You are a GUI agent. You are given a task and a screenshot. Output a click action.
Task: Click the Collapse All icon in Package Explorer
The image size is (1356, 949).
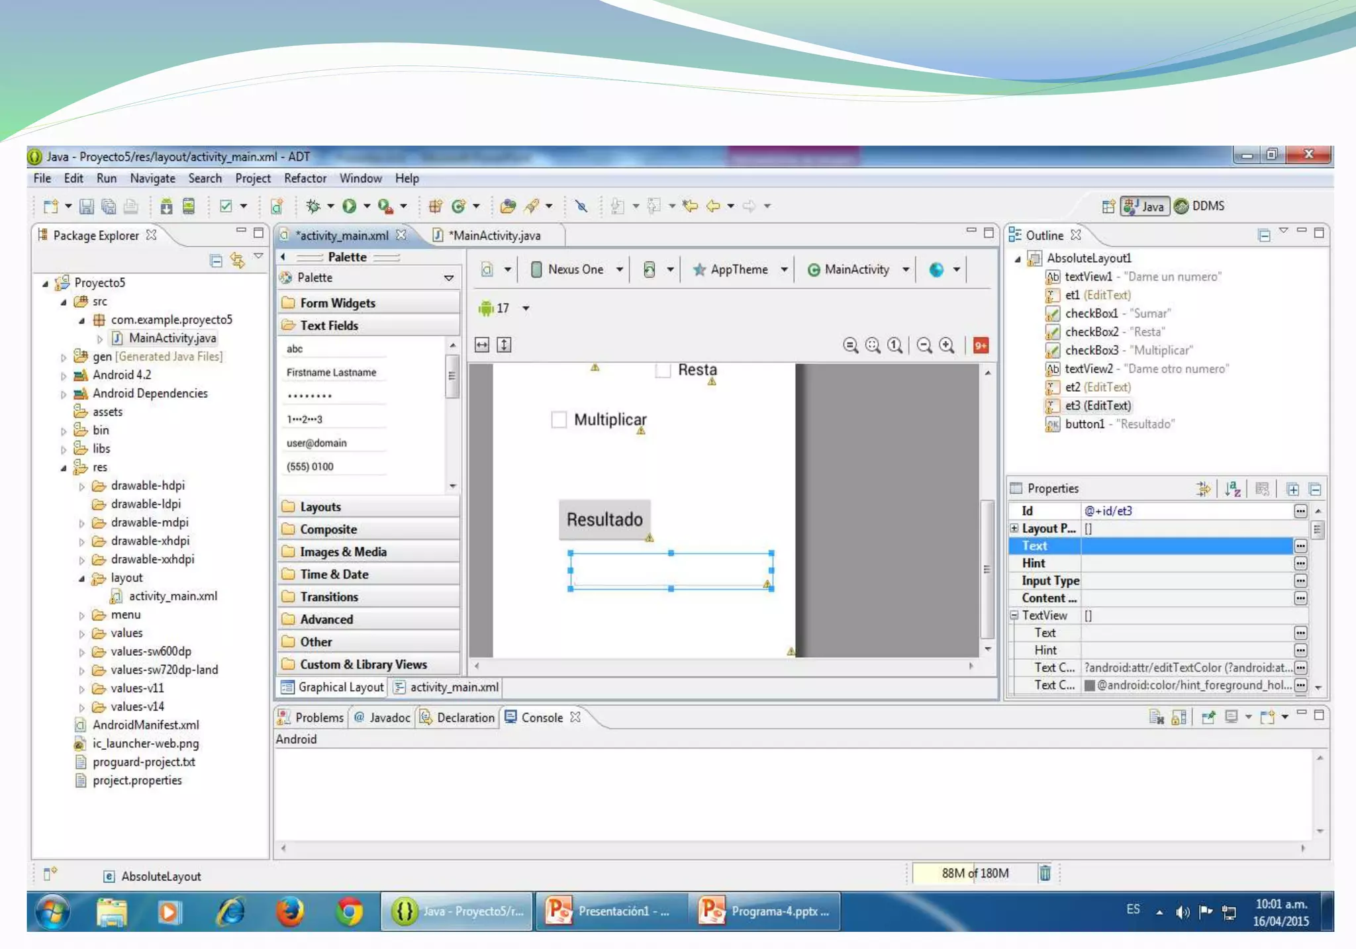pos(216,261)
